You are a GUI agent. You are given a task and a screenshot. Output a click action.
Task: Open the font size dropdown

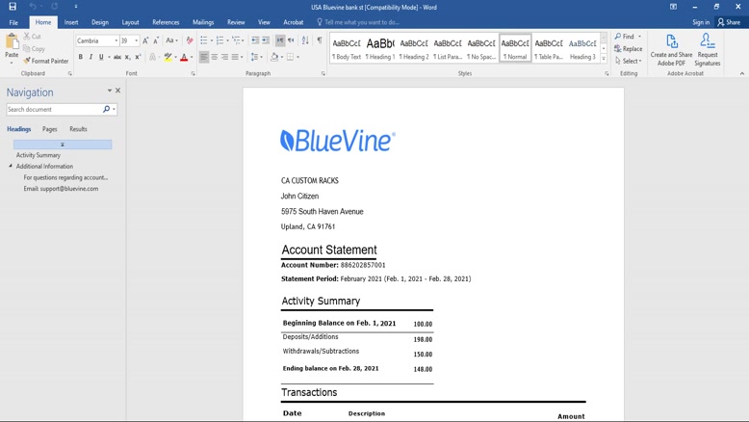click(x=136, y=40)
